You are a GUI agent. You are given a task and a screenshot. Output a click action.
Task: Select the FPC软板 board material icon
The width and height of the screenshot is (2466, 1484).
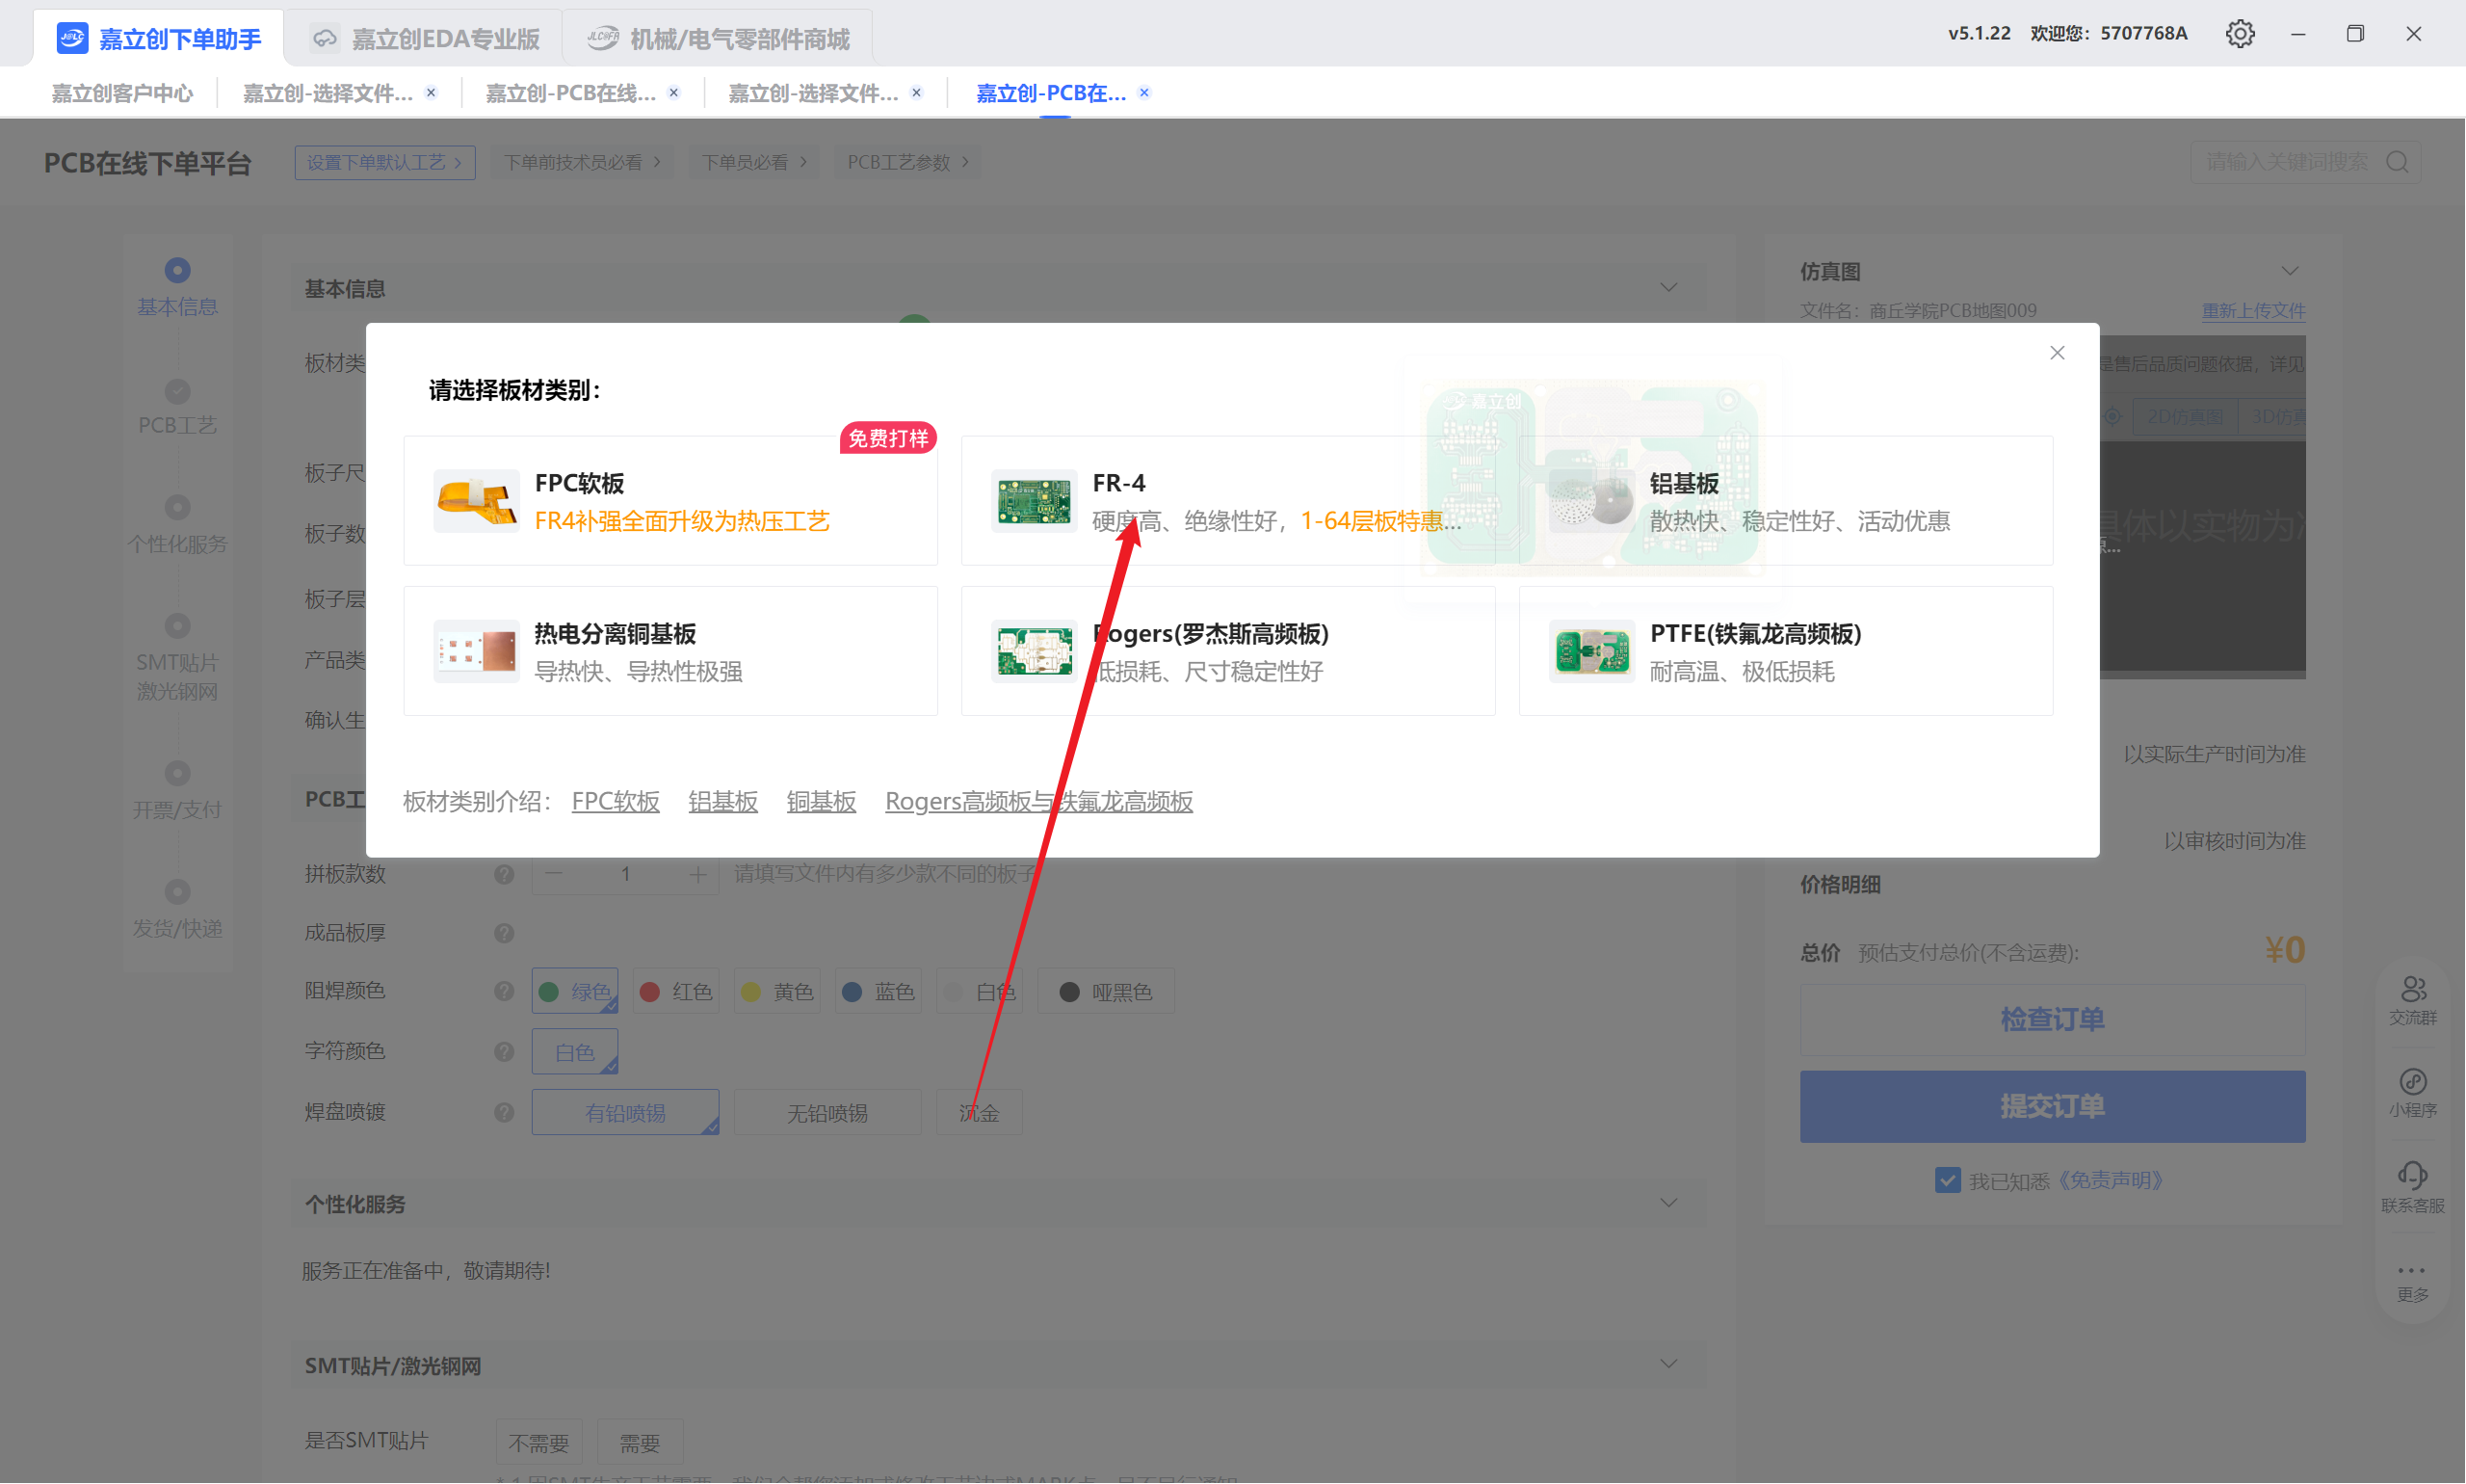(x=476, y=501)
